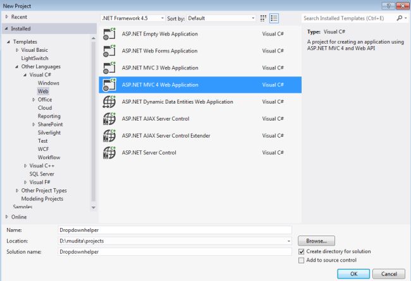The height and width of the screenshot is (281, 411).
Task: Select ASP.NET MVC 3 Web Application text
Action: point(160,68)
